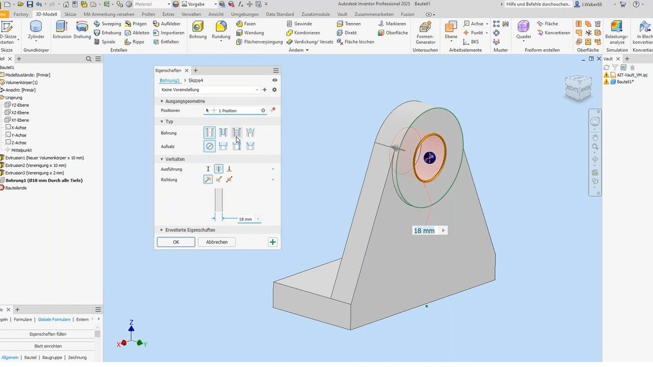This screenshot has width=653, height=367.
Task: Select the XY-Ebene in browser tree
Action: [16, 120]
